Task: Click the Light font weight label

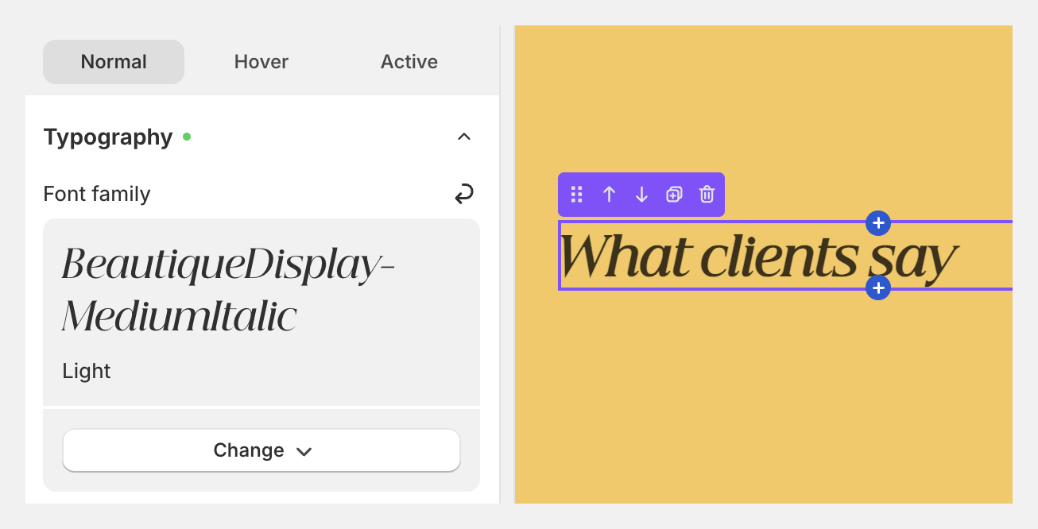Action: (86, 370)
